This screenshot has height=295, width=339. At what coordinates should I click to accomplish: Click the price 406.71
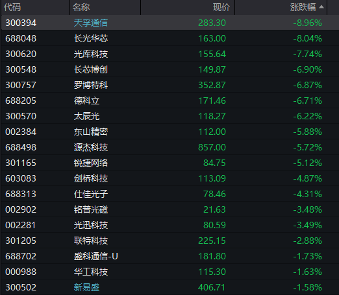212,287
